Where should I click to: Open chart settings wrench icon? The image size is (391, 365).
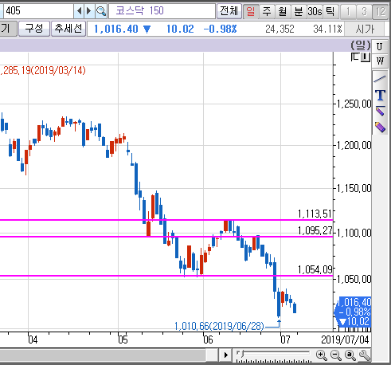[x=365, y=355]
